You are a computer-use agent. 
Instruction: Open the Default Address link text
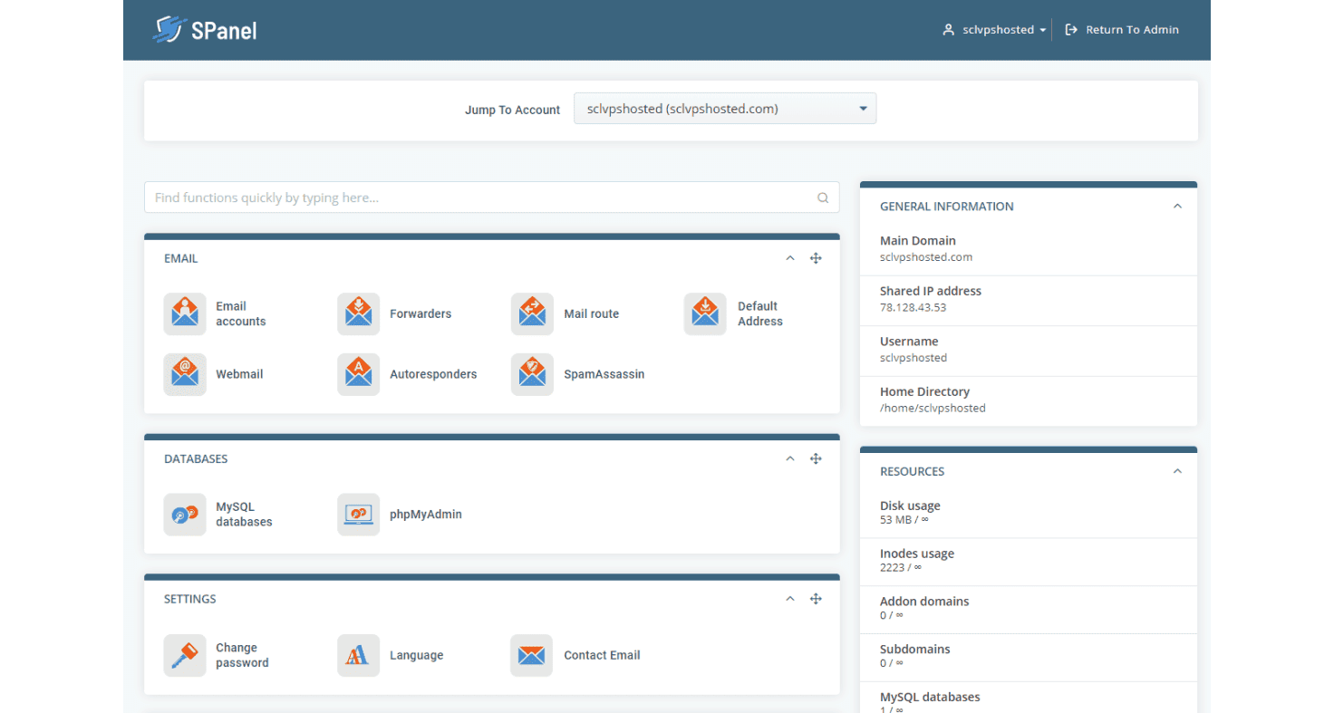coord(760,313)
